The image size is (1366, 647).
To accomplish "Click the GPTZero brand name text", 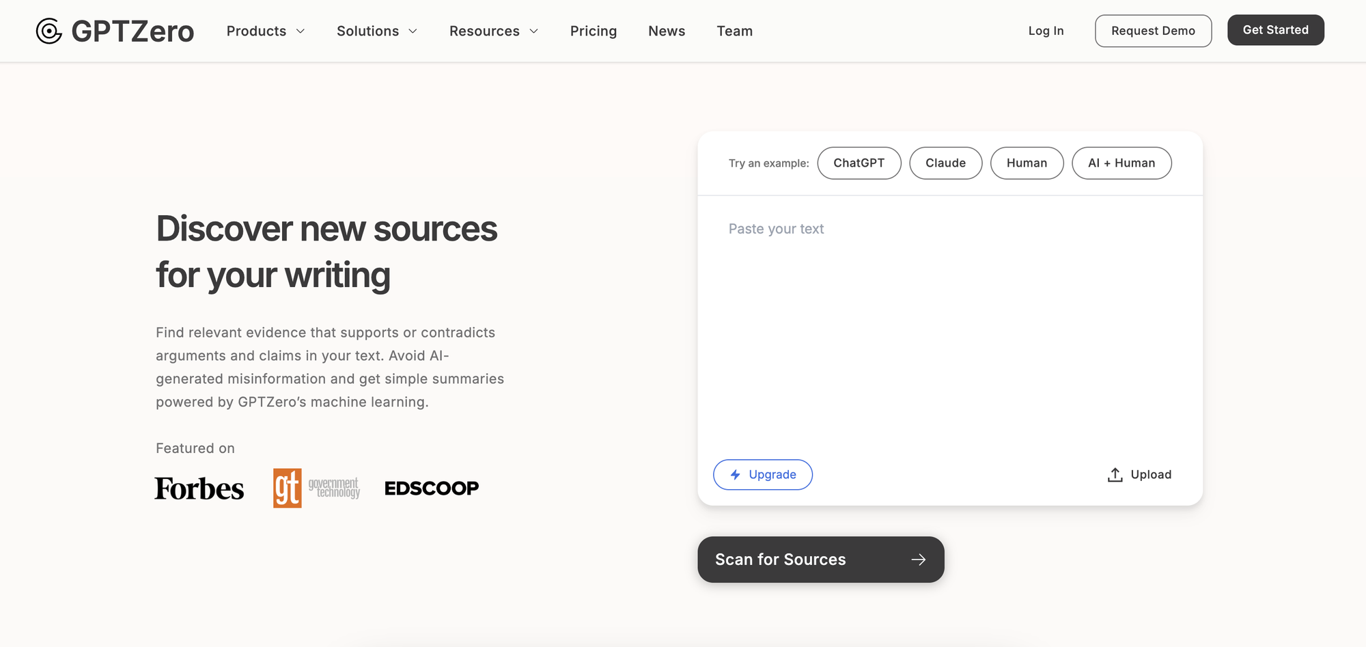I will pos(133,31).
